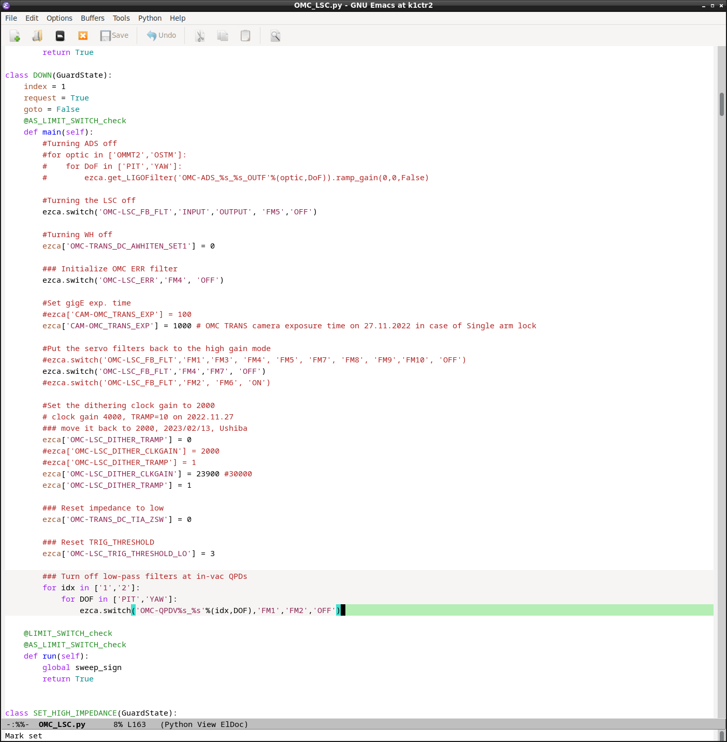Click 'OMC-LSC_ERR' switch line
Screen dimensions: 727x742
tap(133, 280)
